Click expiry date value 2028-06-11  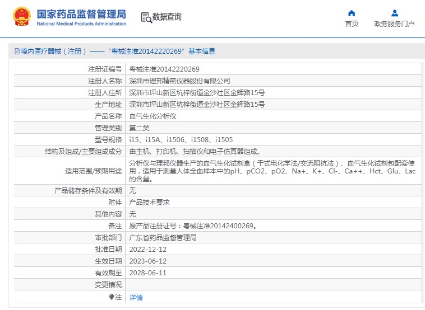coord(148,273)
